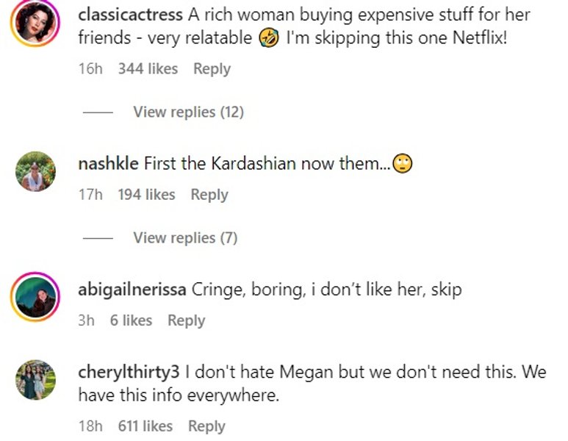The image size is (568, 441).
Task: Reply to nashkle comment
Action: [209, 194]
